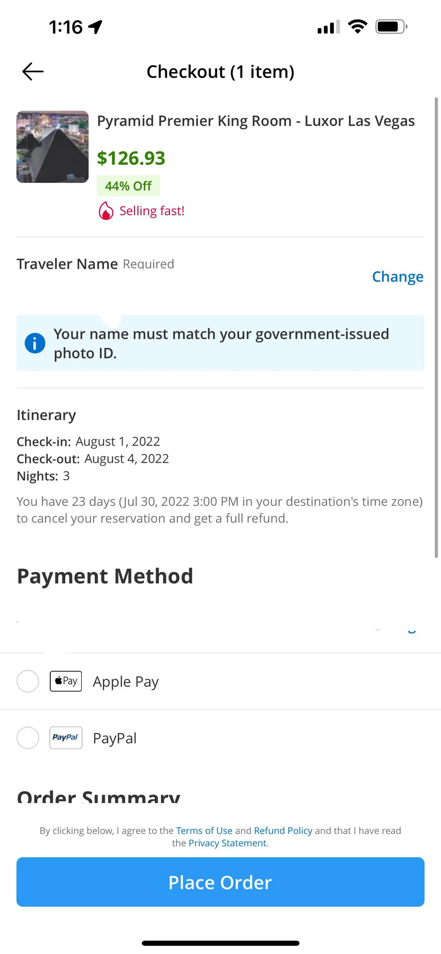Open the Privacy Statement link
Viewport: 441px width, 954px height.
(228, 843)
